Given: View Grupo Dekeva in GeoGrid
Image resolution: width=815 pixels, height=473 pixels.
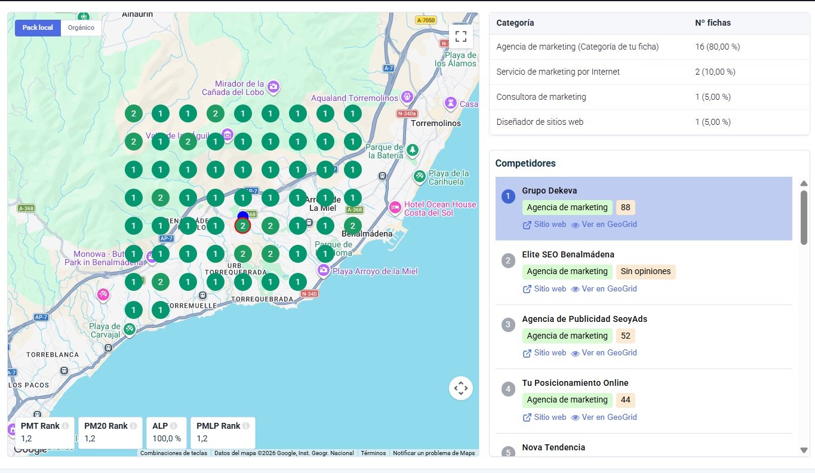Looking at the screenshot, I should click(x=604, y=225).
